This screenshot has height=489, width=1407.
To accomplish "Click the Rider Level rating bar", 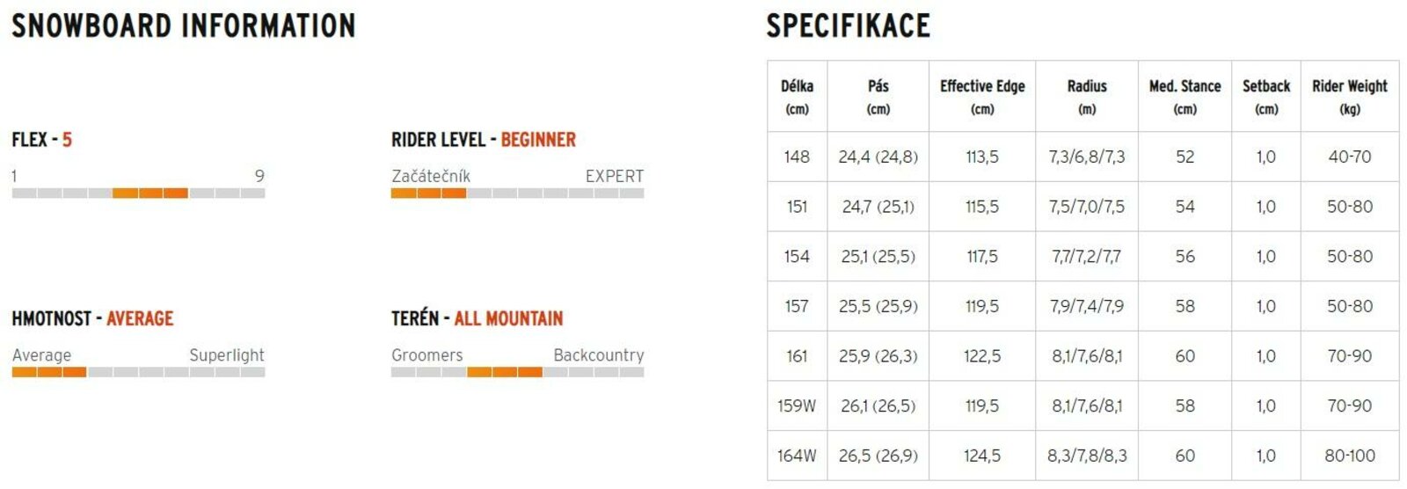I will tap(517, 193).
